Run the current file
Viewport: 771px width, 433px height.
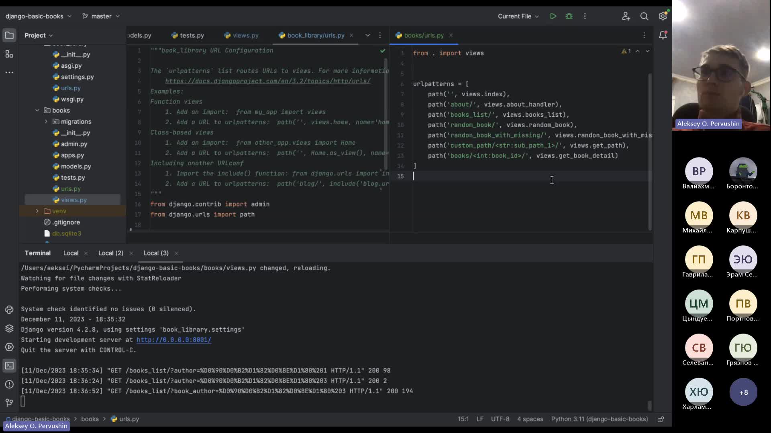click(553, 16)
